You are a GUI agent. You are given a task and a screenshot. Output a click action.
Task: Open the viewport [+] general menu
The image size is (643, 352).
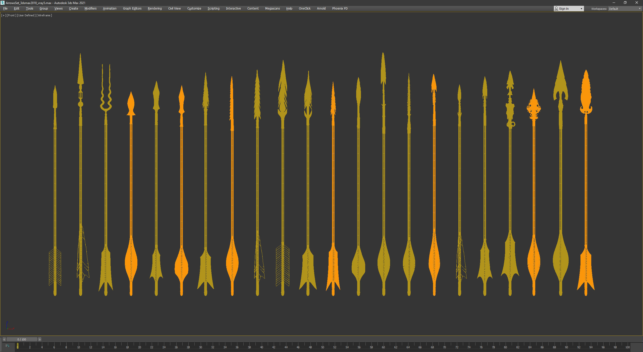coord(4,15)
